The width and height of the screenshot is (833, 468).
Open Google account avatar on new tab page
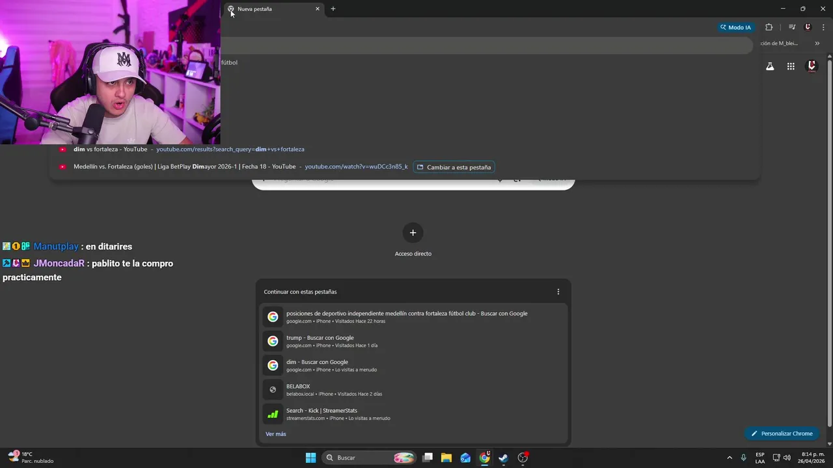[812, 66]
